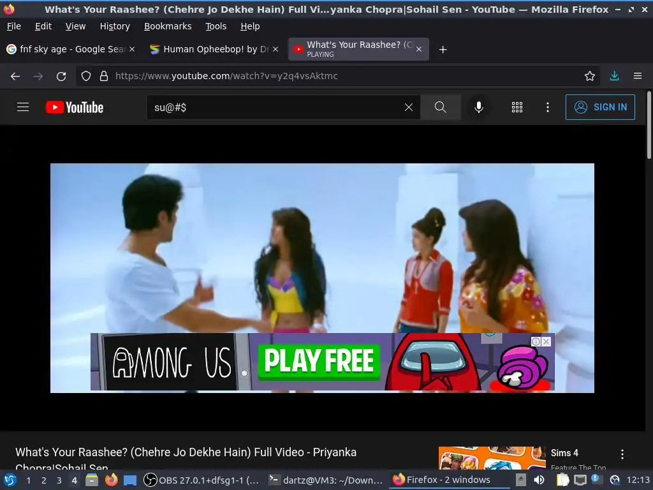Screen dimensions: 653x490
Task: Click the ad info icon on banner
Action: [x=536, y=342]
